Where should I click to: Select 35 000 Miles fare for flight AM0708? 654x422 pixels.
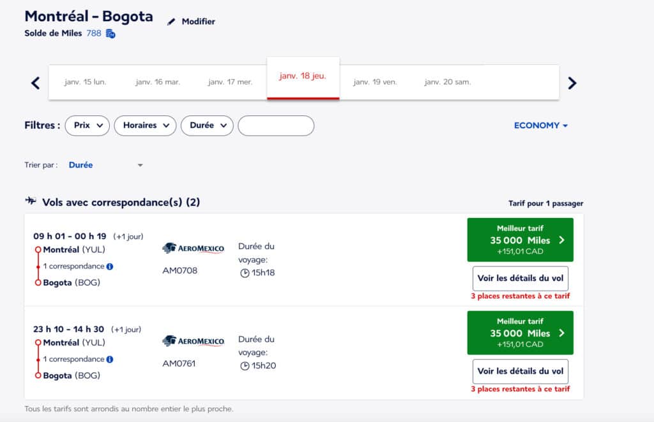click(520, 240)
